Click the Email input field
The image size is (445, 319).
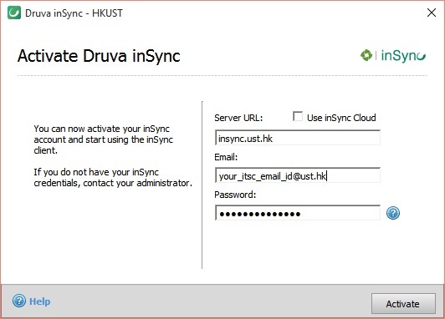point(298,175)
